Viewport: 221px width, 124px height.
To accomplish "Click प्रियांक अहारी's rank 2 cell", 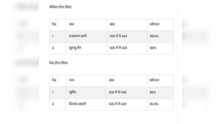I will point(53,104).
